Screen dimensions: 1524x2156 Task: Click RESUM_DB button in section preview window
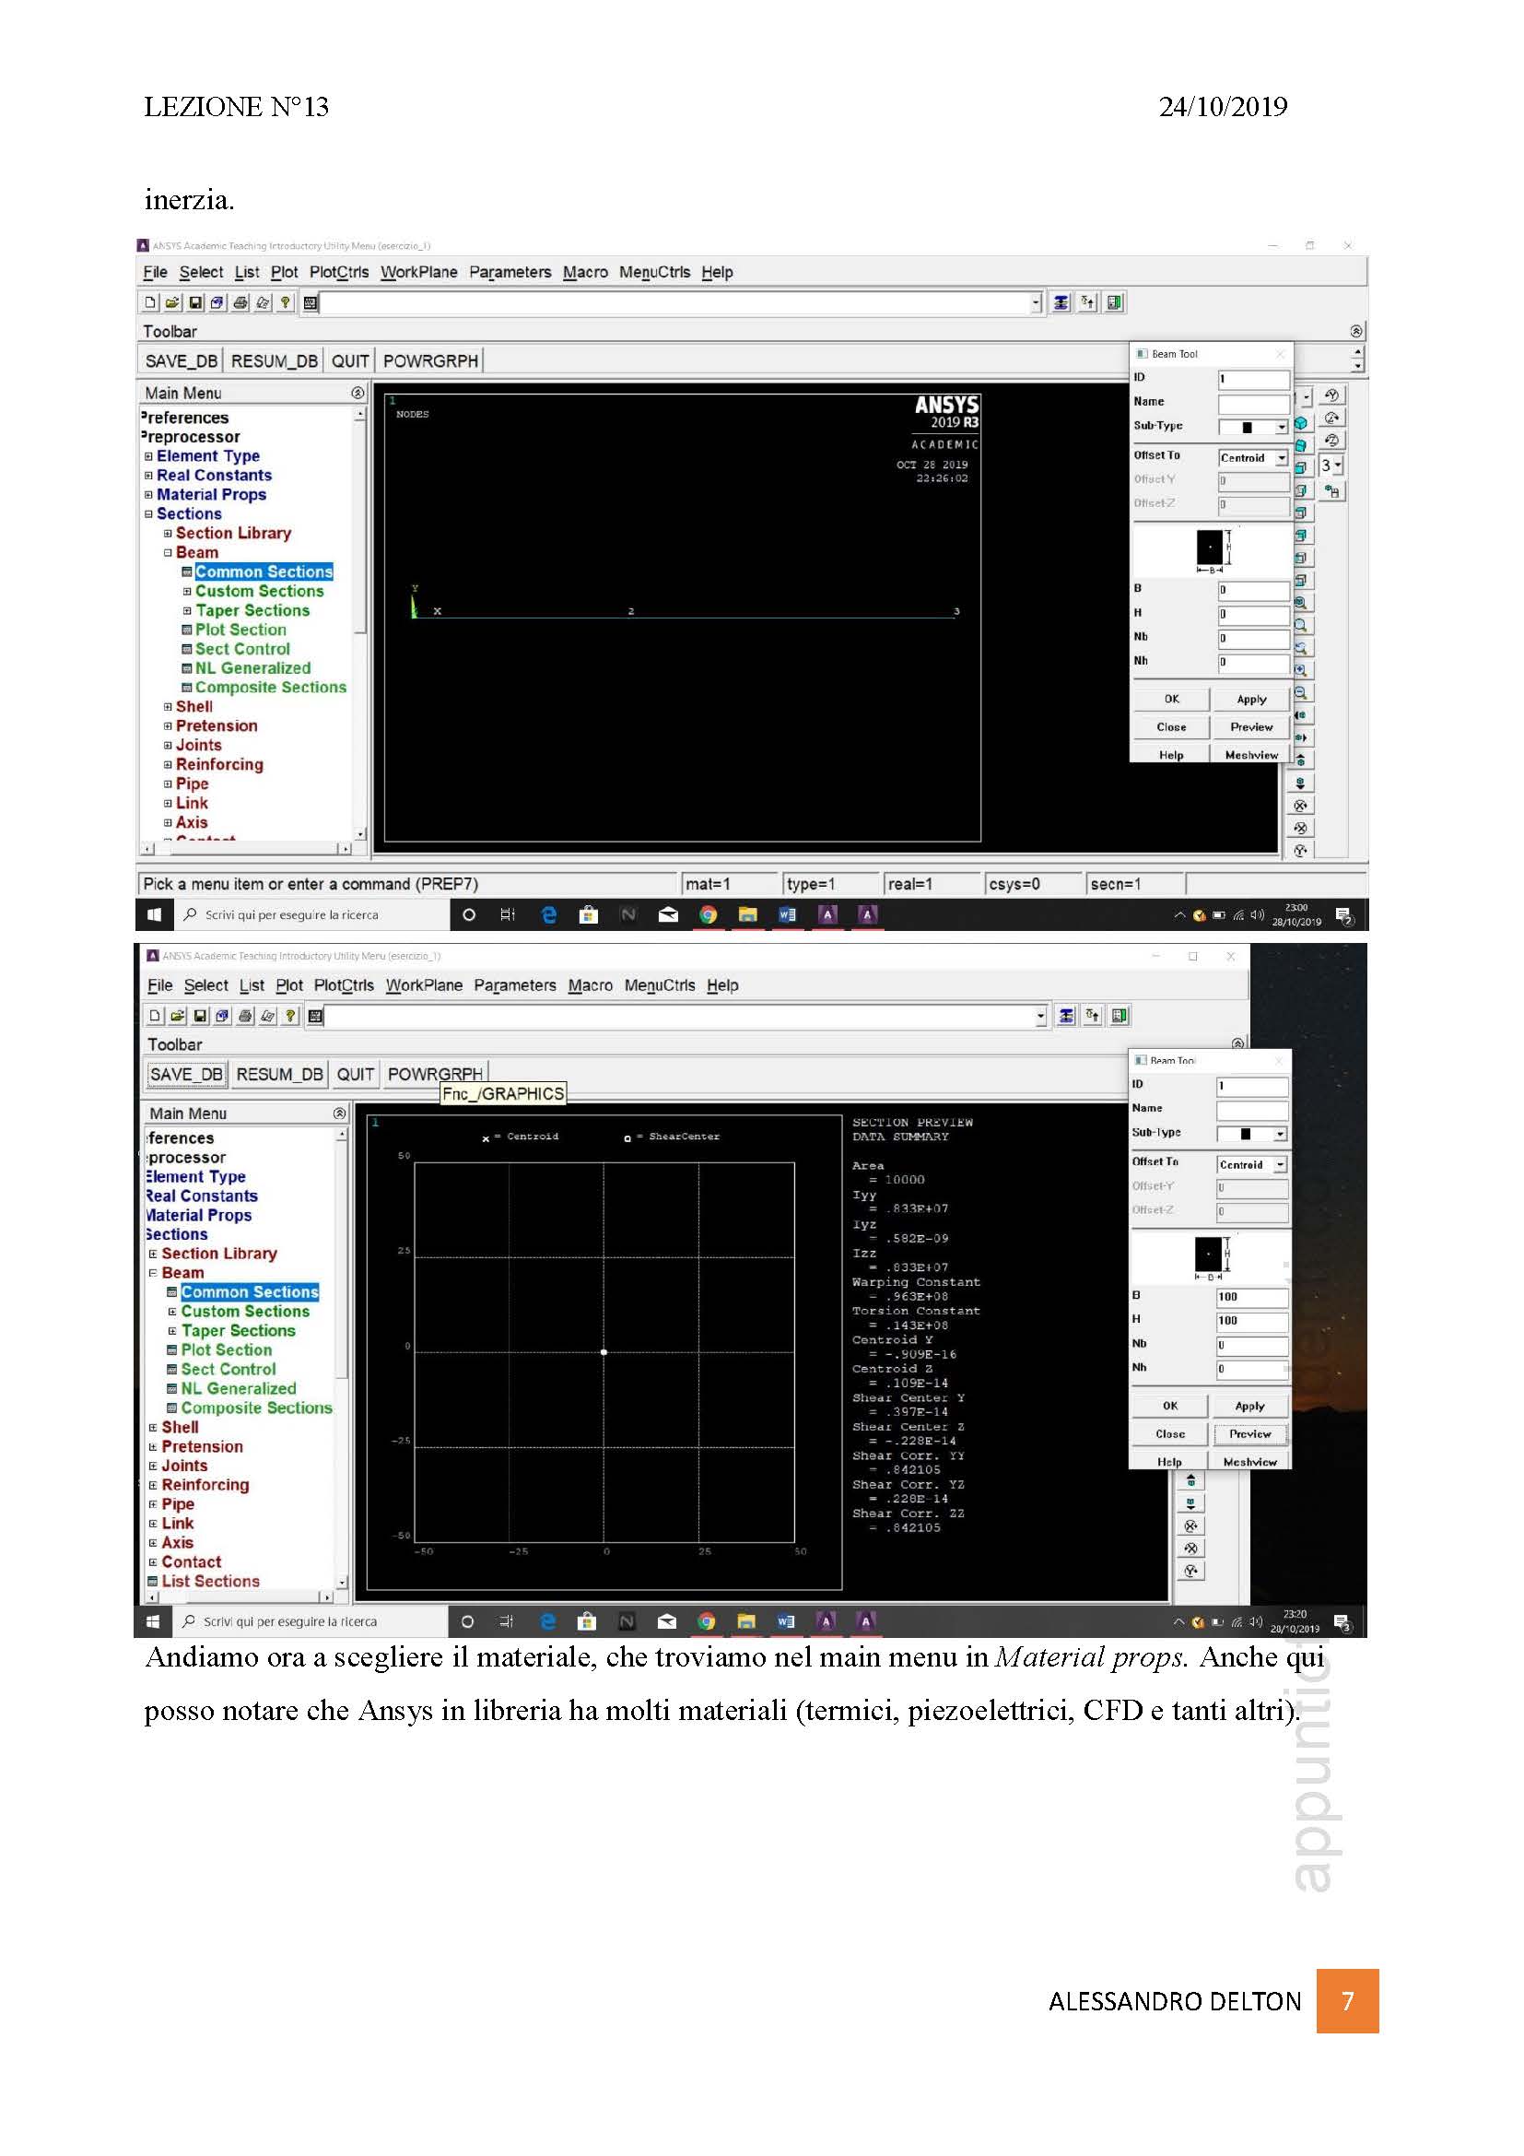(280, 1074)
